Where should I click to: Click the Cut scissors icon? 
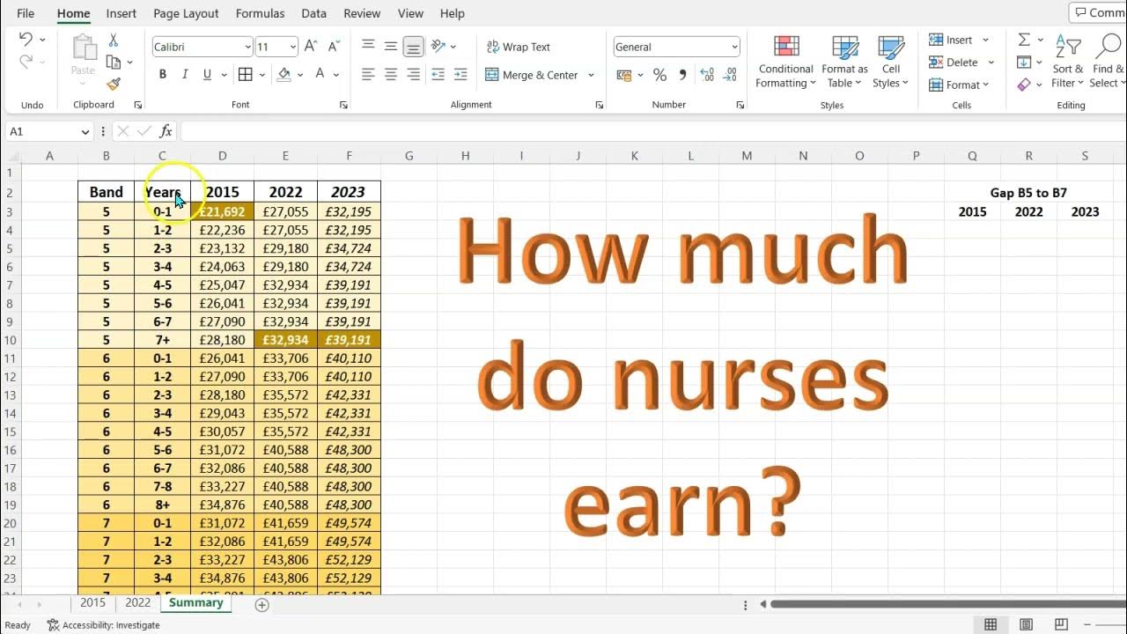113,40
